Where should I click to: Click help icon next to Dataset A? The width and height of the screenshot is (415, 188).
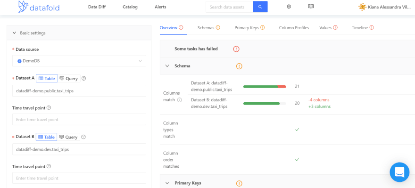click(83, 78)
